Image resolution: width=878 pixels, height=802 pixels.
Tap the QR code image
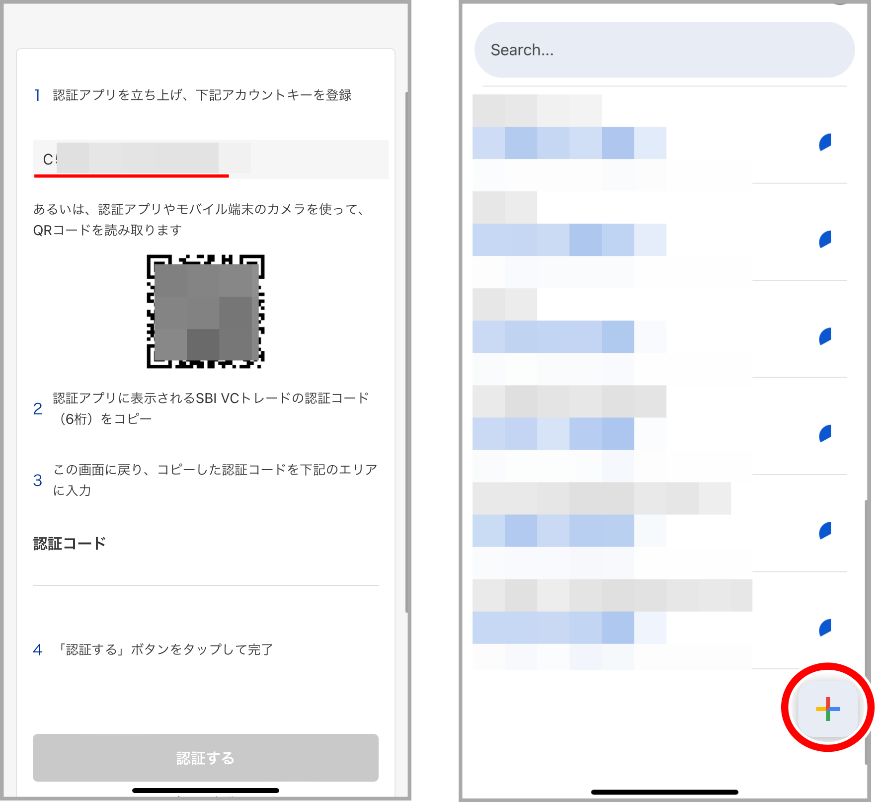coord(205,312)
